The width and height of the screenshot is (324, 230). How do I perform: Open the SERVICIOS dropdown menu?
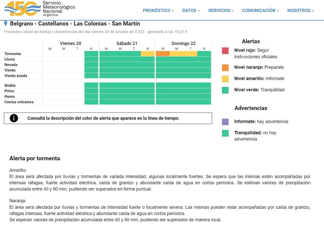point(221,11)
